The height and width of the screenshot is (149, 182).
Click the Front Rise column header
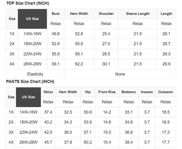(x=107, y=92)
